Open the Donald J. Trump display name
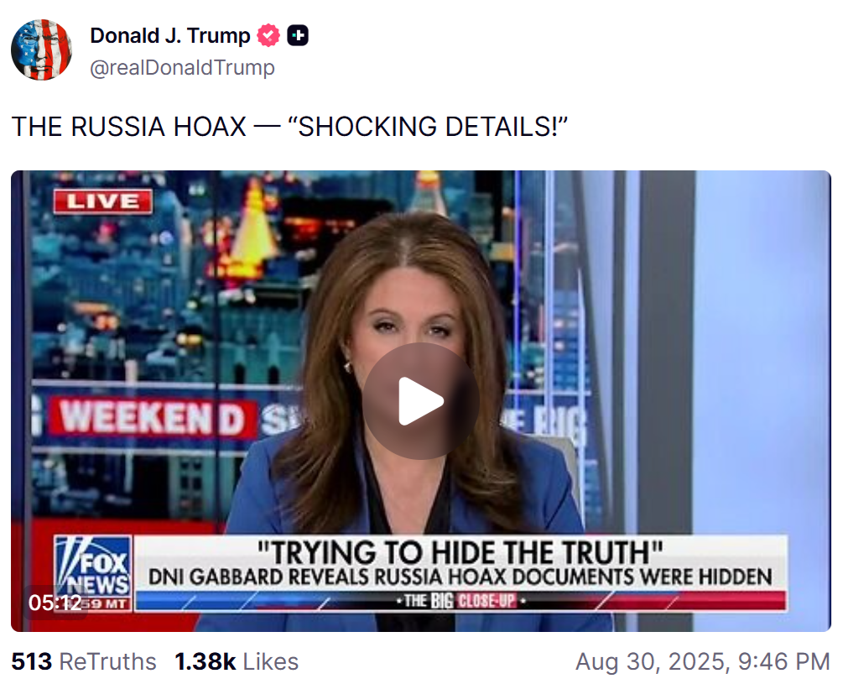Viewport: 853px width, 684px height. pos(169,35)
